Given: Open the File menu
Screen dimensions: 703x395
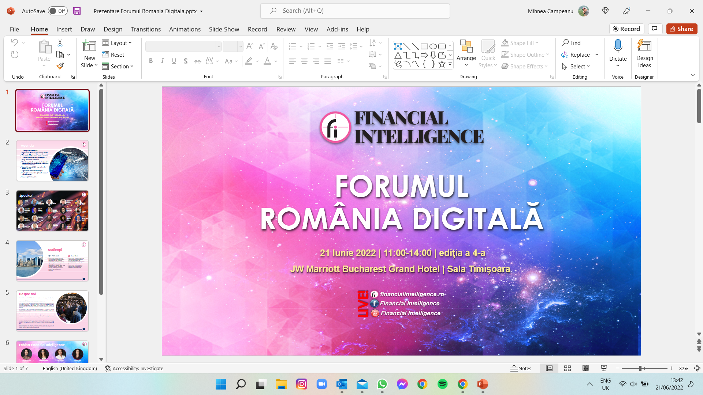Looking at the screenshot, I should click(x=14, y=29).
